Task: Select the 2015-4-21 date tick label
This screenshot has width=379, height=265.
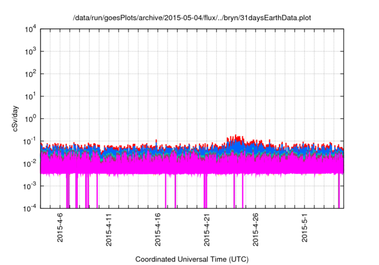Action: coord(207,230)
